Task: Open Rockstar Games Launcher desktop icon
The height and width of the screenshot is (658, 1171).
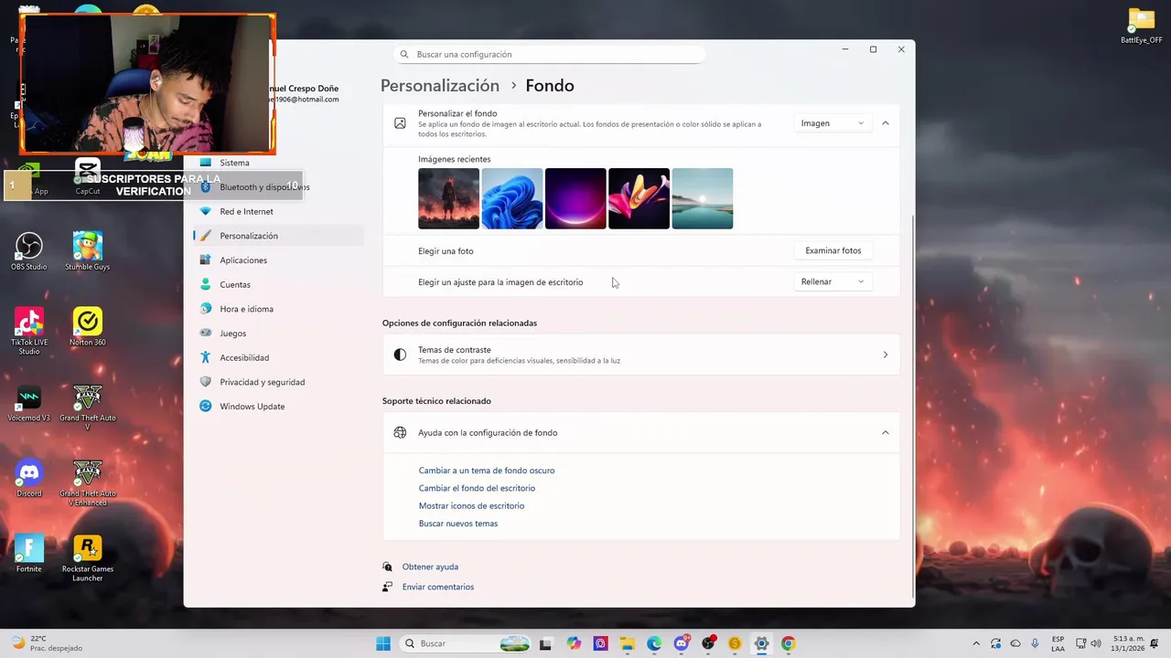Action: point(88,558)
